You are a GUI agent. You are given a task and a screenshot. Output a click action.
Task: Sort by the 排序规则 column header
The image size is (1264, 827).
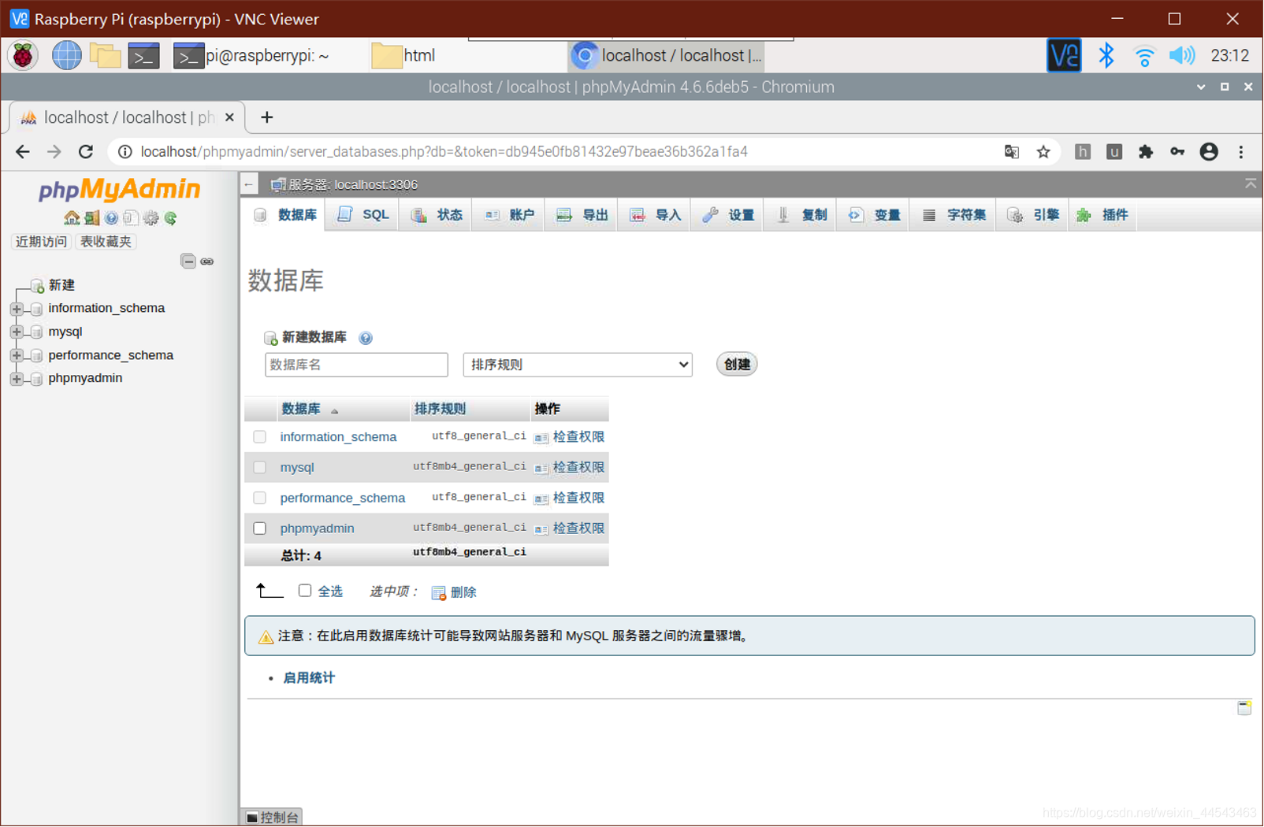point(440,410)
